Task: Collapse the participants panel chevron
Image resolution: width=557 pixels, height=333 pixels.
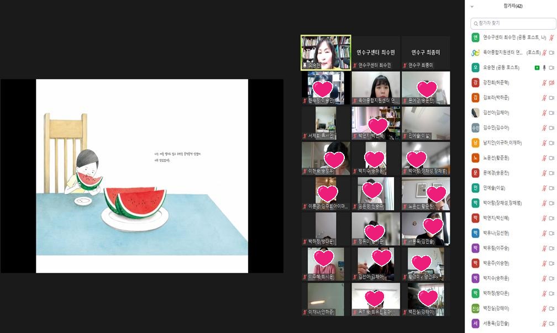Action: coord(472,6)
